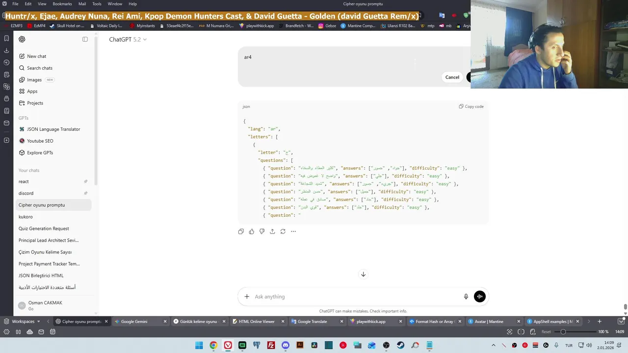Toggle the pin on react chat
This screenshot has width=628, height=353.
tap(85, 181)
